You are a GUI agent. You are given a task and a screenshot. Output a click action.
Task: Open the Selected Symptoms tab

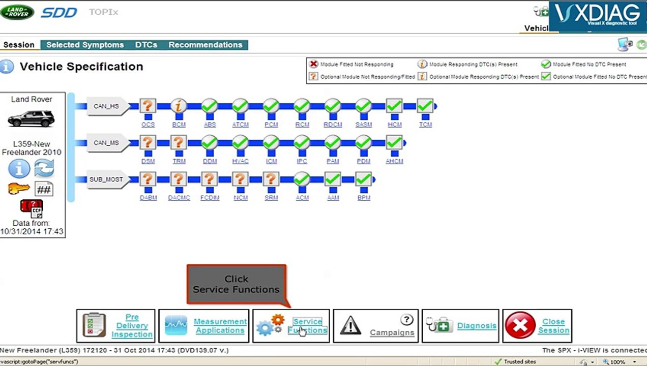(85, 45)
